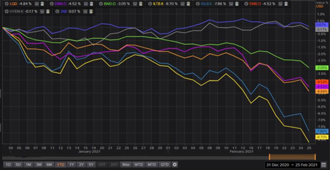
Task: Switch the chart to the 1Y range
Action: click(x=72, y=165)
